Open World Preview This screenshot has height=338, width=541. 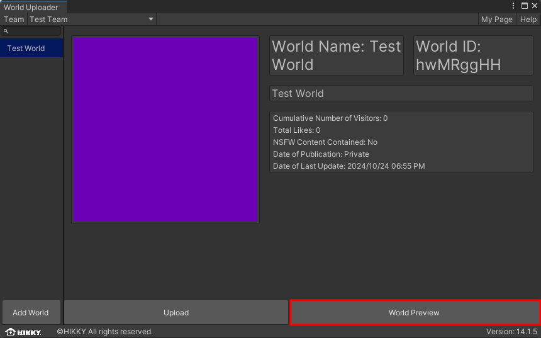tap(414, 313)
